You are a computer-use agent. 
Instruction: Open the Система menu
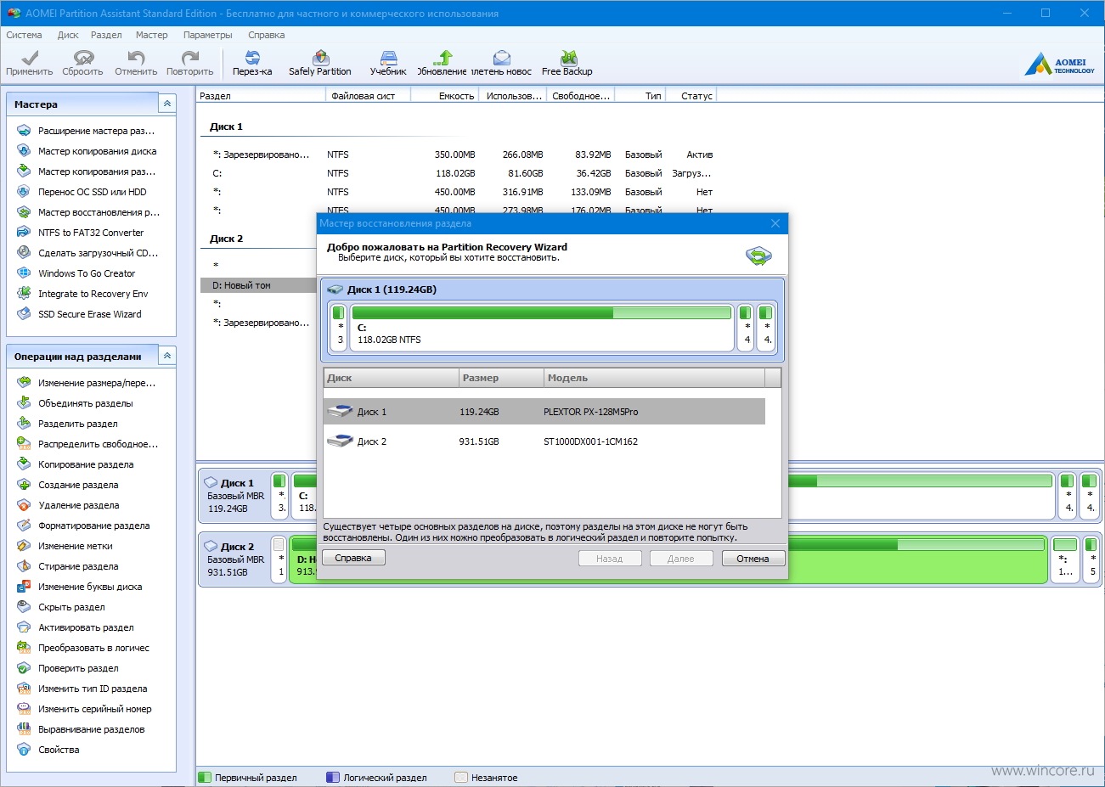coord(24,35)
